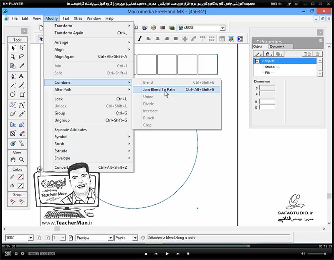Stop playback in KMPlayer
Viewport: 334px width, 260px height.
[188, 254]
